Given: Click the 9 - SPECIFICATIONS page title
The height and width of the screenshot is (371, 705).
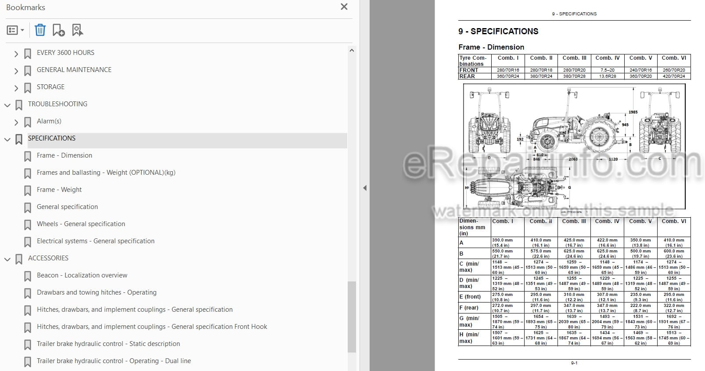Looking at the screenshot, I should (x=498, y=31).
